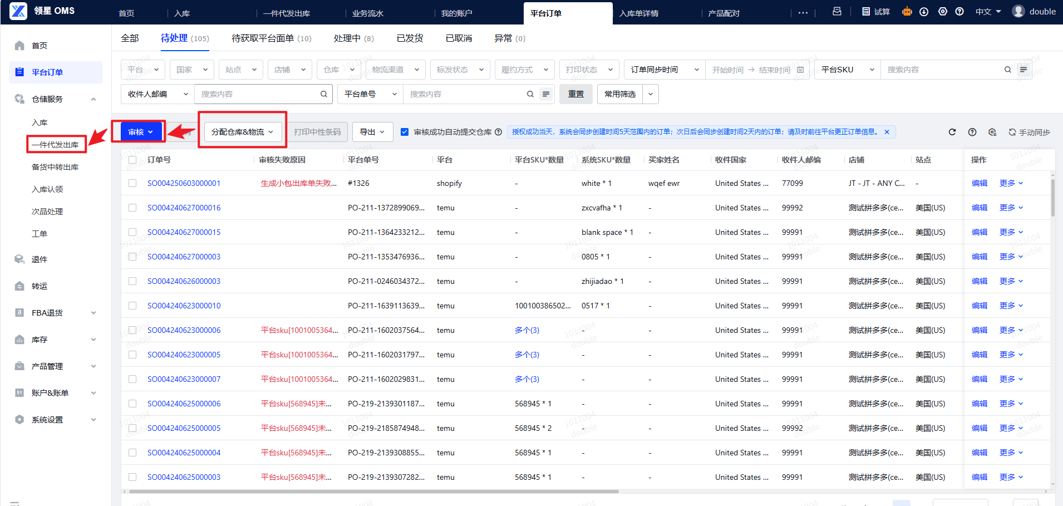
Task: Open order link SO004240627000016
Action: click(184, 208)
